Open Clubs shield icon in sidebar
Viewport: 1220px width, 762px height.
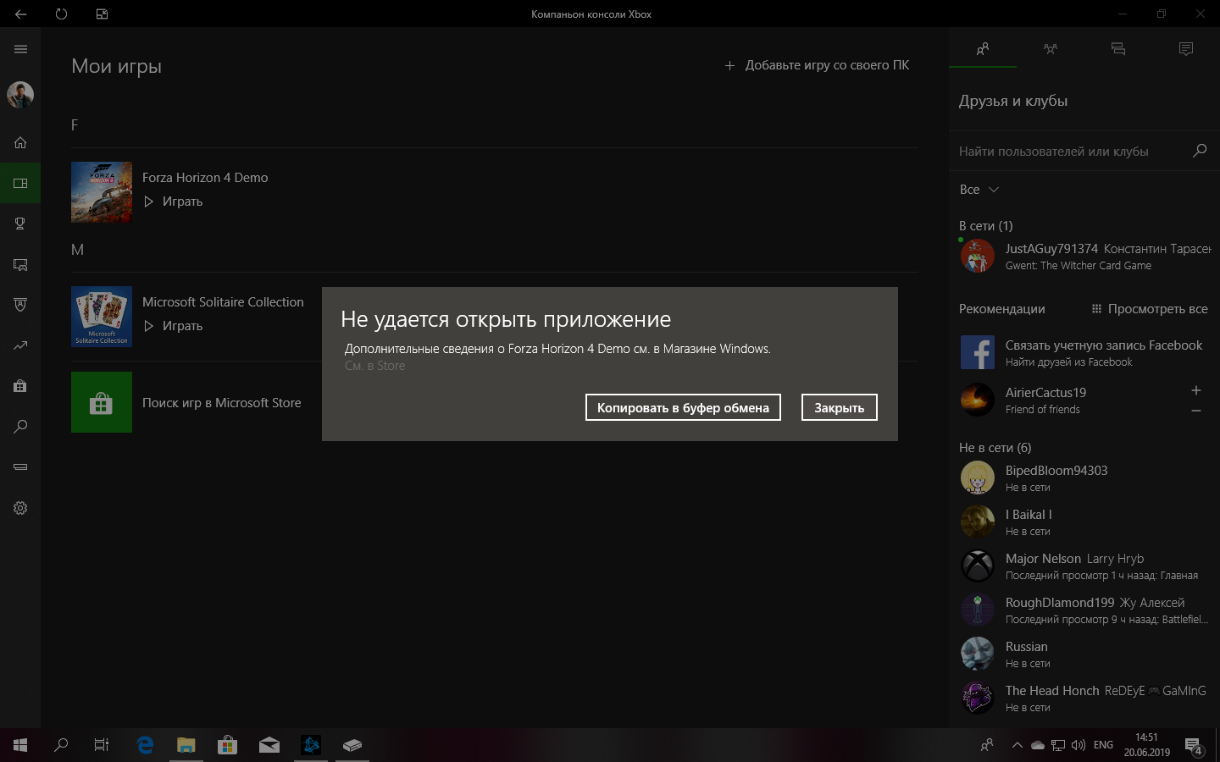20,305
